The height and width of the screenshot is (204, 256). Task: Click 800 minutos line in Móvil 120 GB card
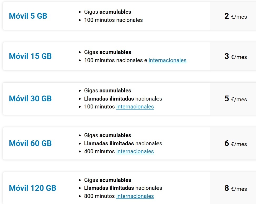coord(119,196)
